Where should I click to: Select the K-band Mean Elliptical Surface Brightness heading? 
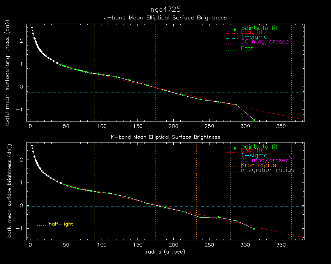pyautogui.click(x=165, y=137)
